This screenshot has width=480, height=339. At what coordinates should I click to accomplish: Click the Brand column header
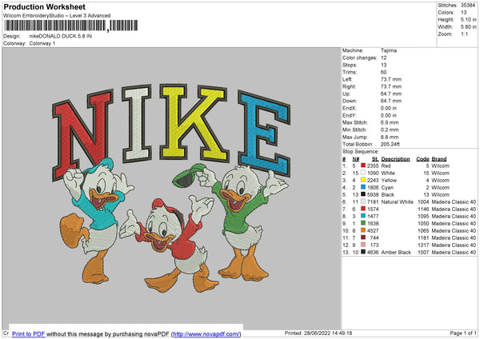pos(439,159)
